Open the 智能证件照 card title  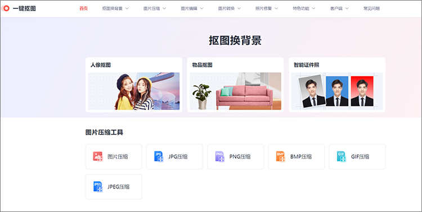[306, 65]
